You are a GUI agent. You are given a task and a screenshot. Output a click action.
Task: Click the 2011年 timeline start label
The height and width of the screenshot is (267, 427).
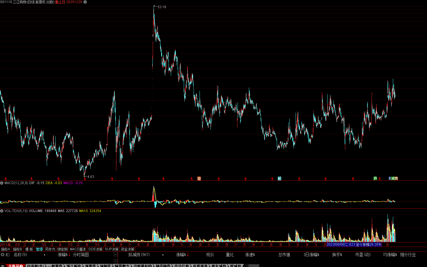pyautogui.click(x=5, y=244)
